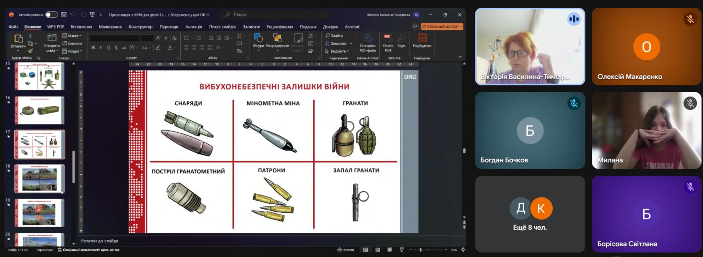Image resolution: width=703 pixels, height=257 pixels.
Task: Toggle bold (Ж) formatting
Action: (93, 47)
